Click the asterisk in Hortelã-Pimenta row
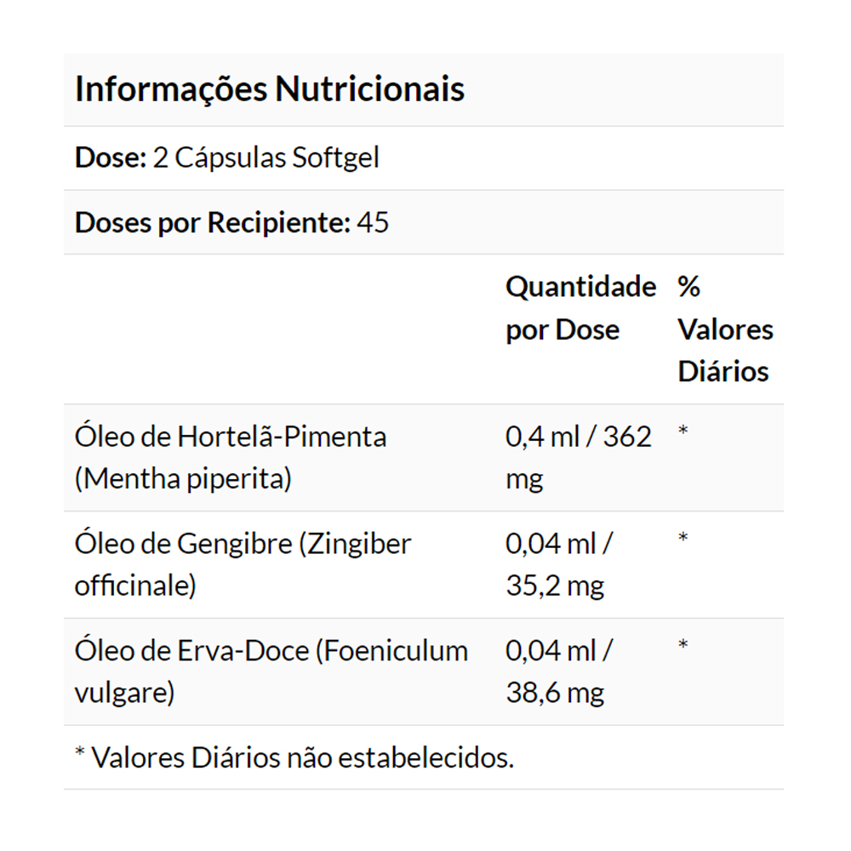Image resolution: width=851 pixels, height=851 pixels. coord(683,431)
